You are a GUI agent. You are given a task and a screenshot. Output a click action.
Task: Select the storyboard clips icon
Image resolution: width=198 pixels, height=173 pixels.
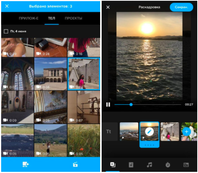[113, 165]
